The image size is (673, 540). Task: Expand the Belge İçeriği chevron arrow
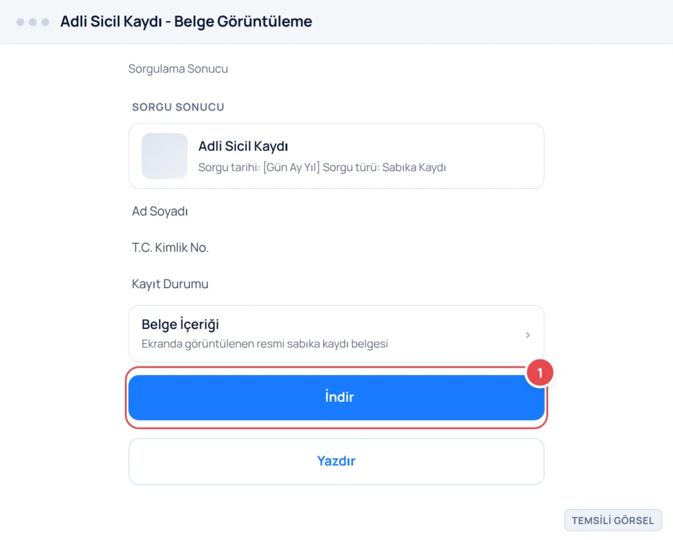tap(528, 335)
